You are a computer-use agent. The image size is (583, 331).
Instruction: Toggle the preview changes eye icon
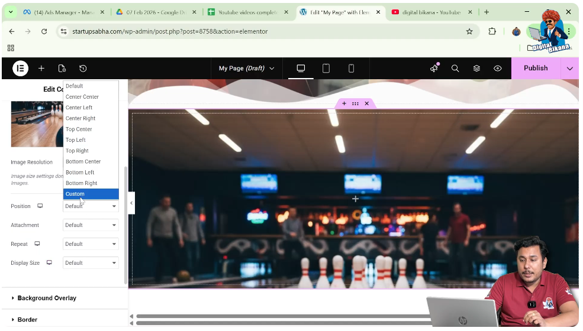point(498,69)
